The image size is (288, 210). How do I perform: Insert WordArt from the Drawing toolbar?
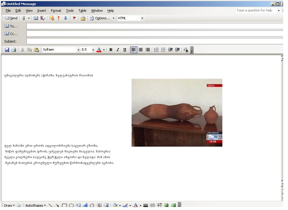pos(85,205)
